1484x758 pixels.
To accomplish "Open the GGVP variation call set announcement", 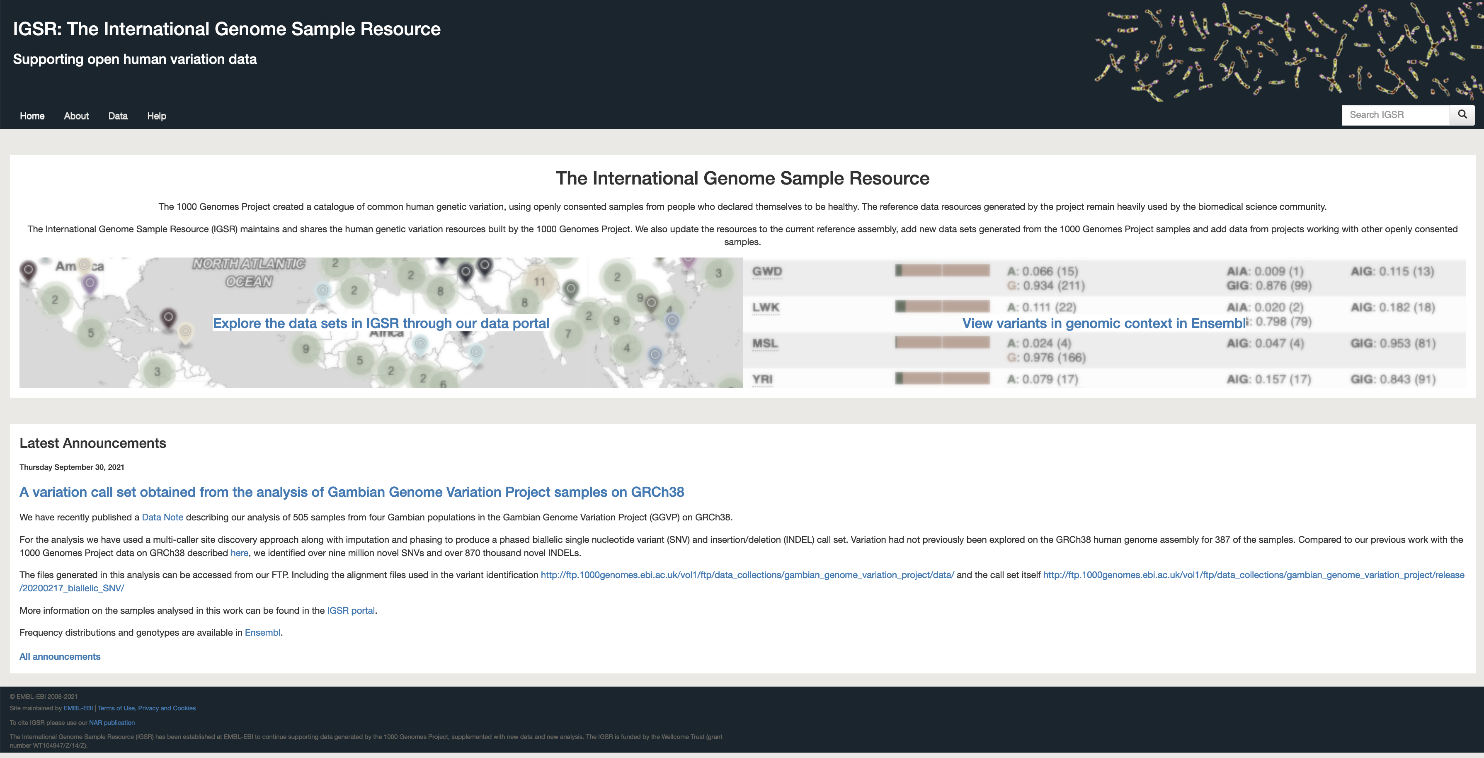I will 352,492.
